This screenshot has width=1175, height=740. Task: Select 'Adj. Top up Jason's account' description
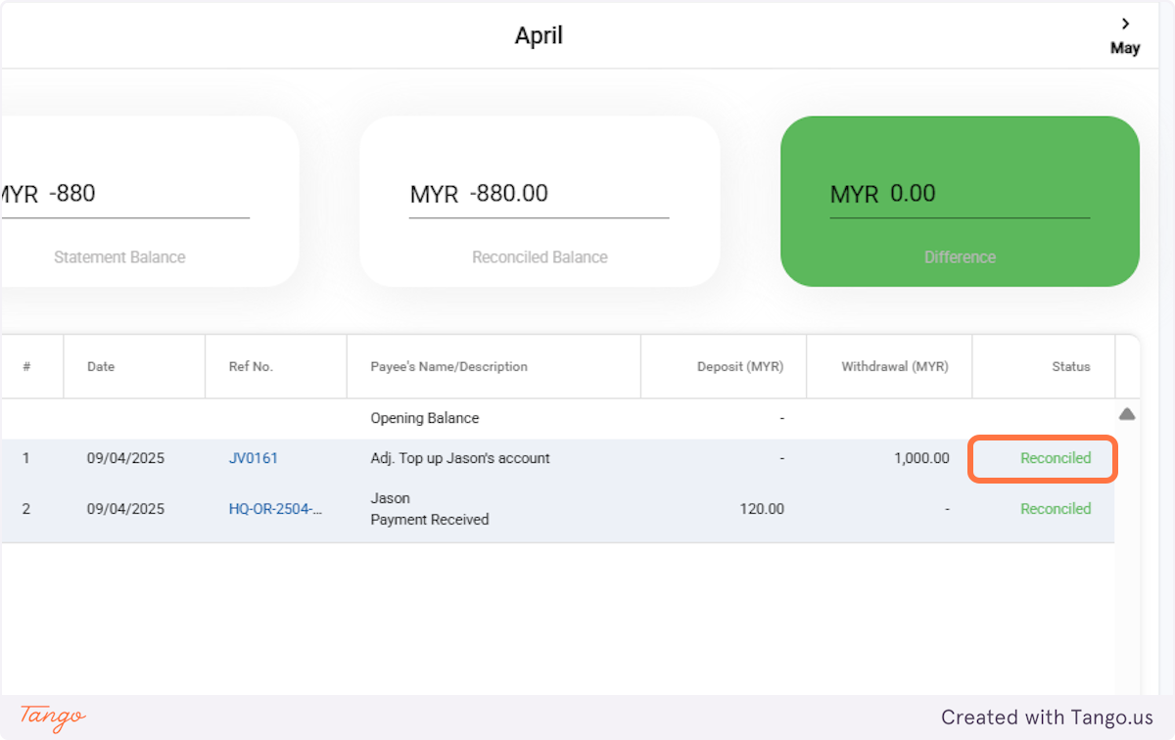(x=460, y=458)
